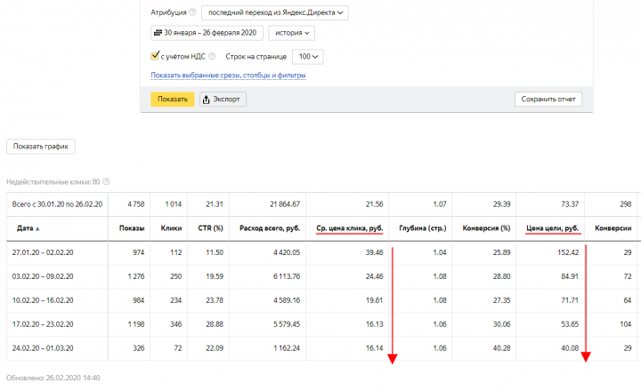641x391 pixels.
Task: Toggle the с учётом НДС checkbox
Action: pos(156,56)
